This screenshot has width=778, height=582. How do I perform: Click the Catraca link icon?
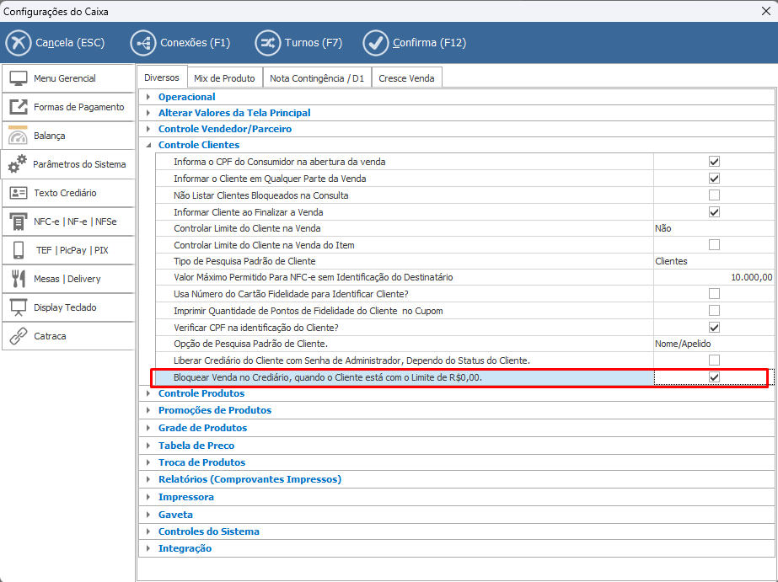pyautogui.click(x=19, y=336)
